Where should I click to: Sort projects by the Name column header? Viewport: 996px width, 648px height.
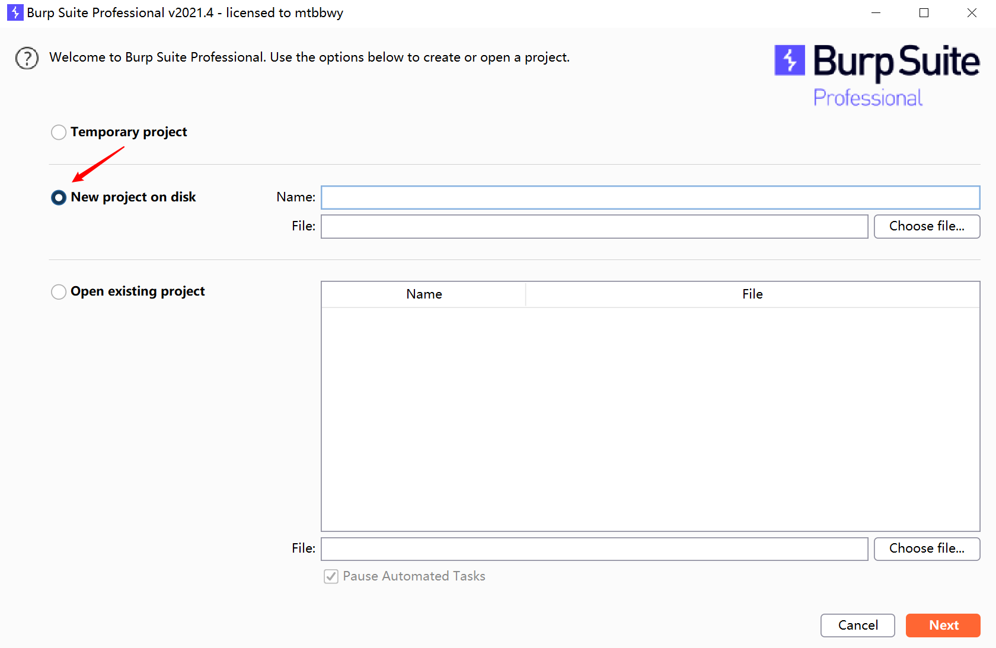(x=424, y=294)
